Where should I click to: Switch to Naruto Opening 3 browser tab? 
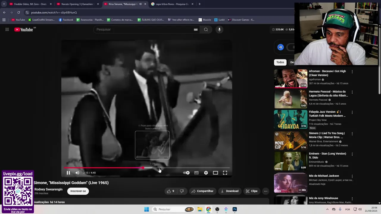click(x=78, y=4)
